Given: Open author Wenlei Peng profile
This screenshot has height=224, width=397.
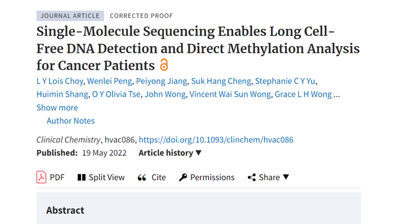Looking at the screenshot, I should (x=109, y=81).
